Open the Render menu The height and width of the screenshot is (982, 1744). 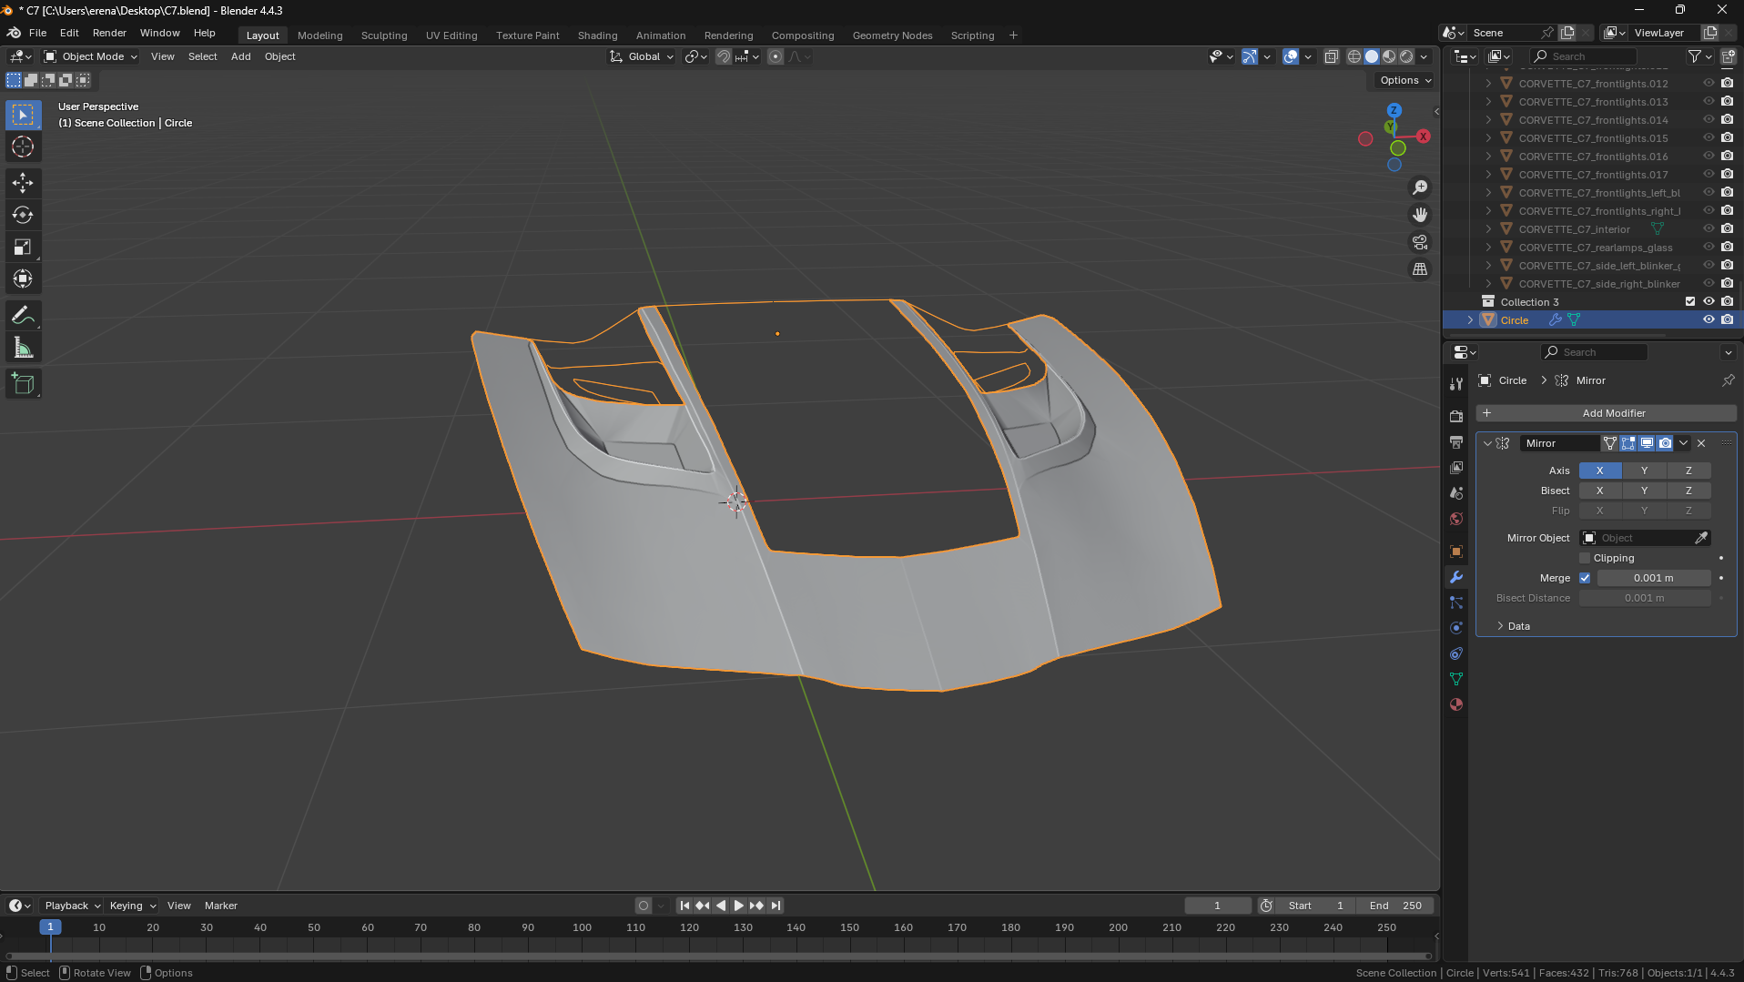pos(109,33)
